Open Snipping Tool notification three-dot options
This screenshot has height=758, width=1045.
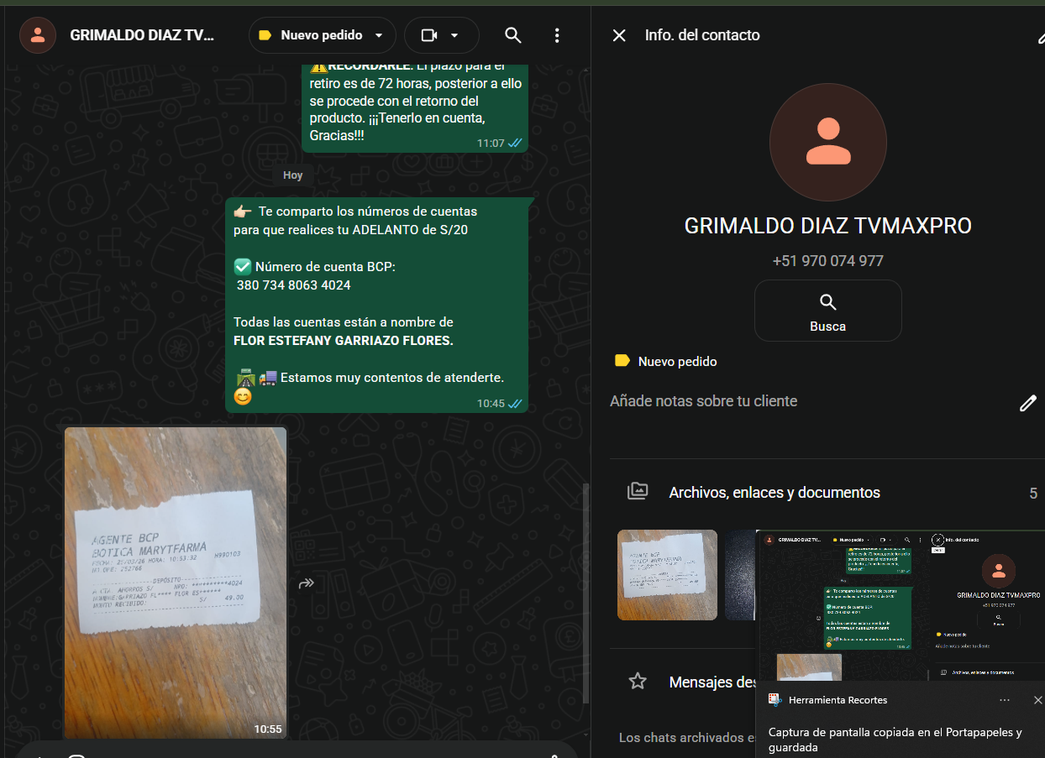tap(1005, 700)
